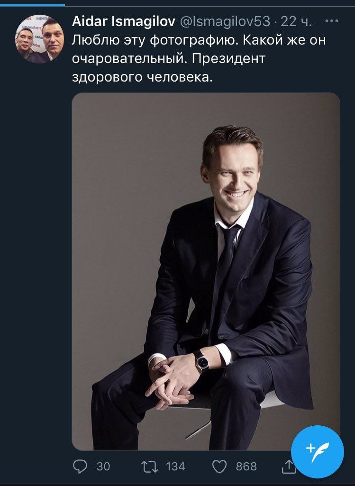Select the blue active tab indicator at top
Image resolution: width=355 pixels, height=486 pixels.
tap(32, 5)
